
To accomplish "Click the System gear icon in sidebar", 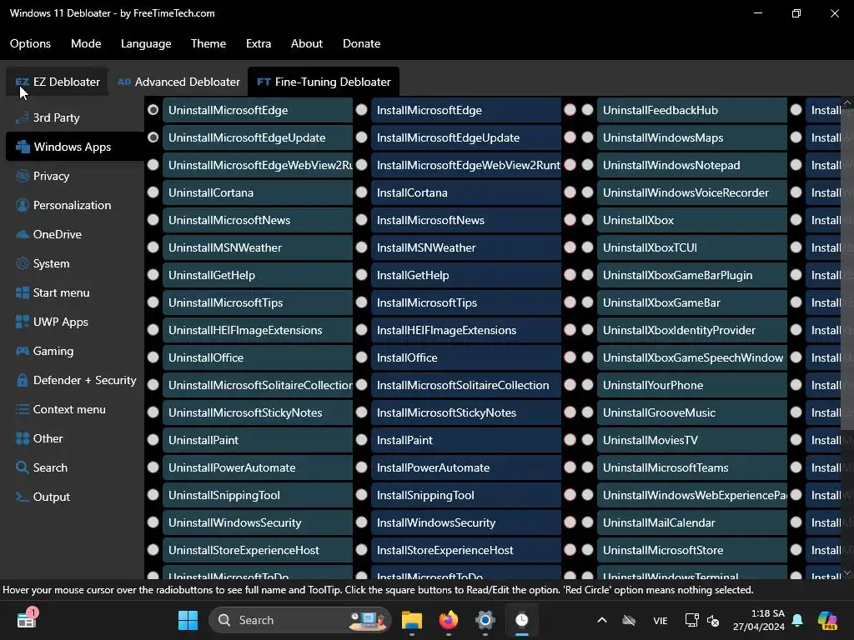I will coord(23,263).
